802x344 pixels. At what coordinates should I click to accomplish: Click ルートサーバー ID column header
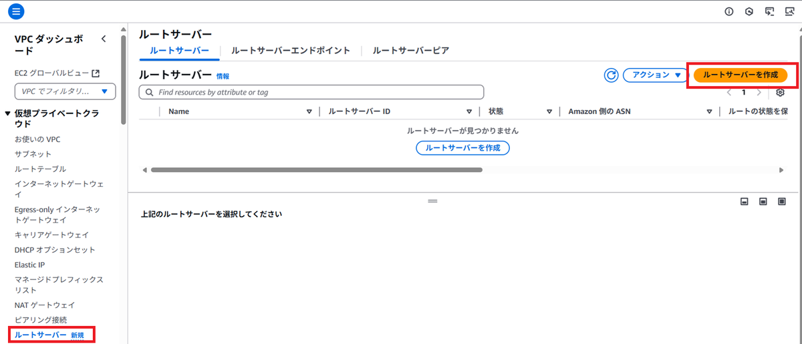(x=359, y=111)
